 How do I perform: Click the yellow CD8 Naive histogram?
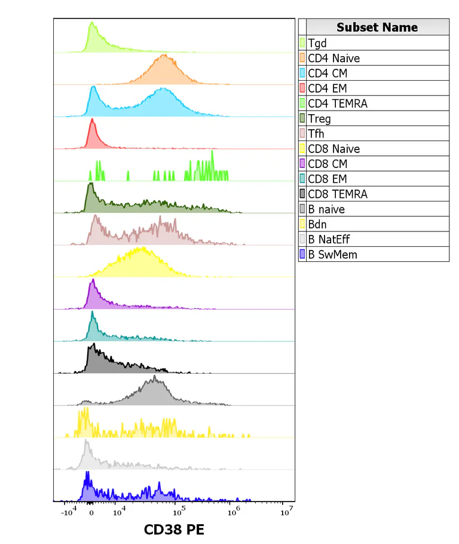140,264
